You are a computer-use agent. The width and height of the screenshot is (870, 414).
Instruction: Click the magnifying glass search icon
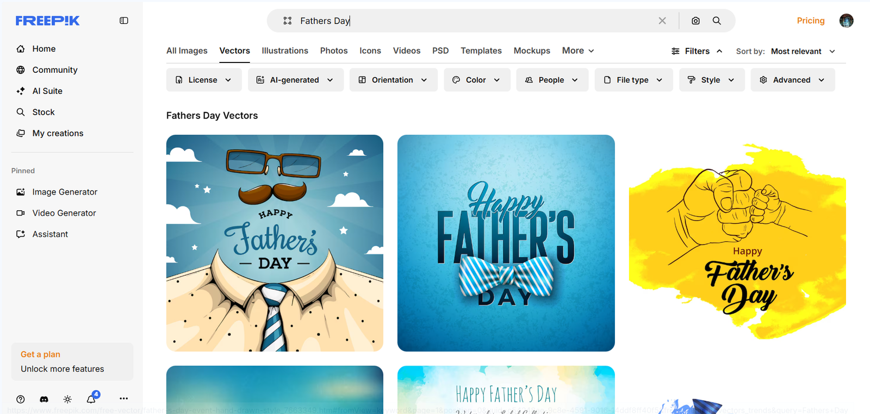point(717,21)
